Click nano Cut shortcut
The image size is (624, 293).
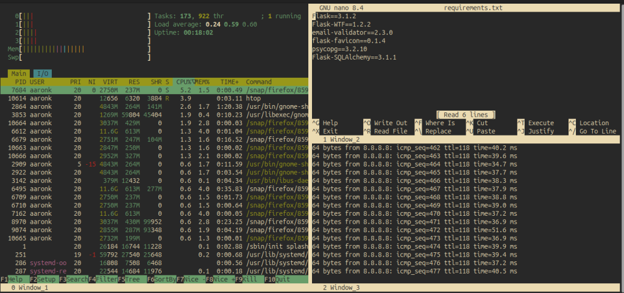(477, 123)
